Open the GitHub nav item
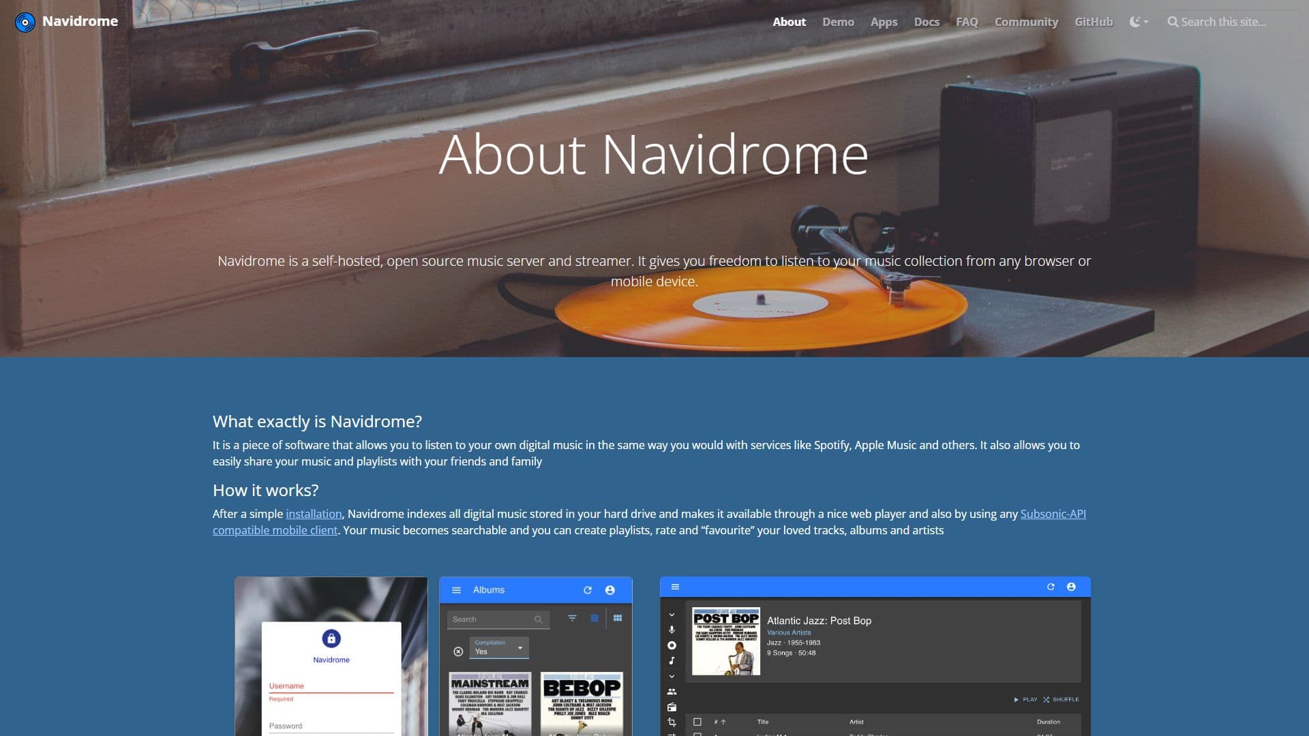The image size is (1309, 736). coord(1094,22)
